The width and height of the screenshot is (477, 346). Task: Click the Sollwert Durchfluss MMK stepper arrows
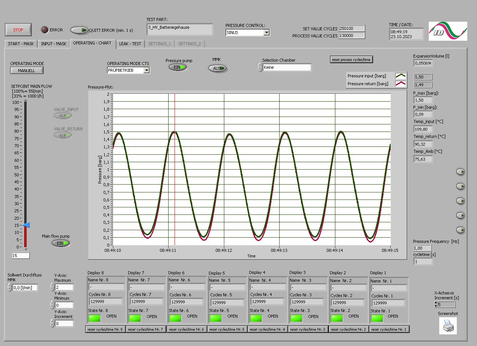(x=10, y=288)
